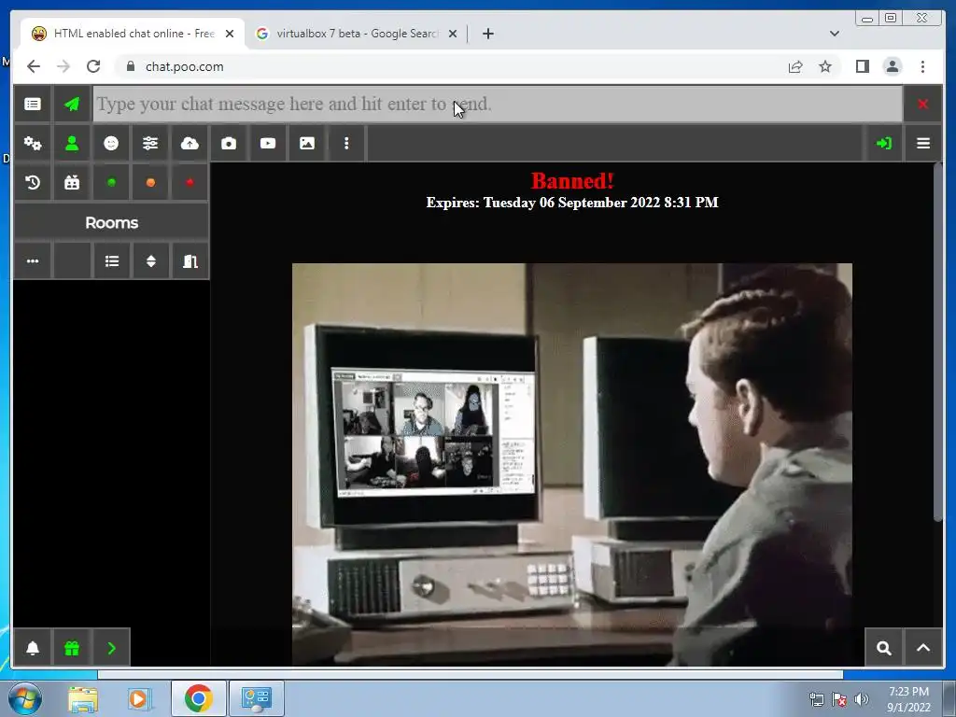Click the door leave room icon
This screenshot has height=717, width=956.
(x=190, y=261)
